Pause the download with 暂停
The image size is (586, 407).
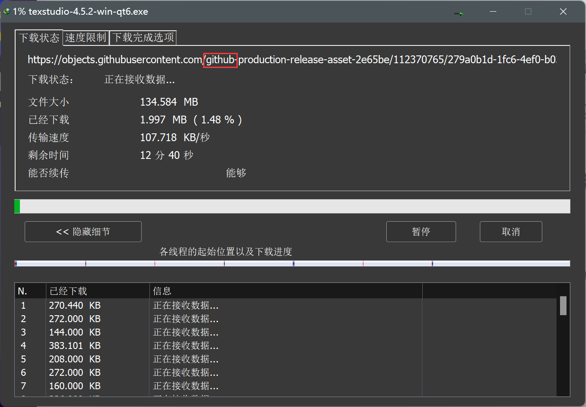421,232
